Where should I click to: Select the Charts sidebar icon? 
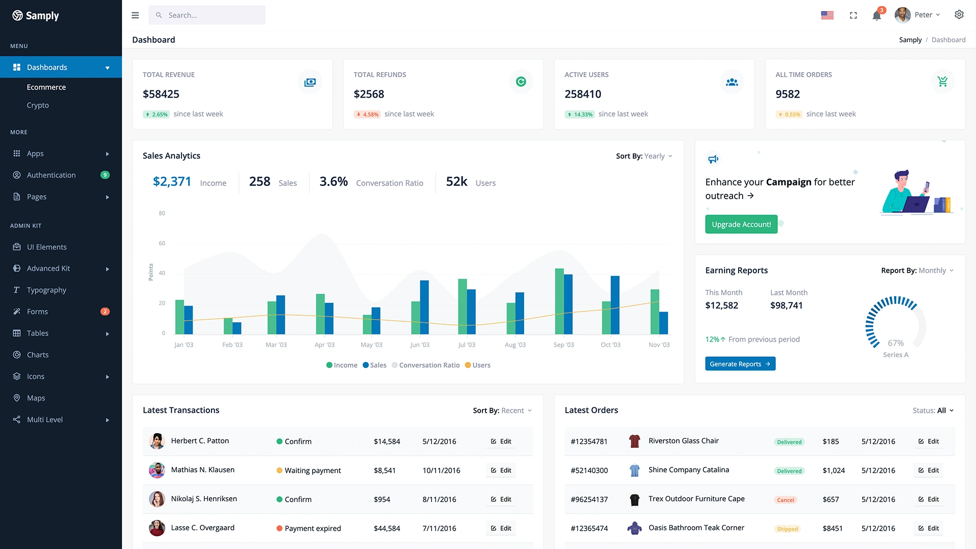click(x=17, y=355)
